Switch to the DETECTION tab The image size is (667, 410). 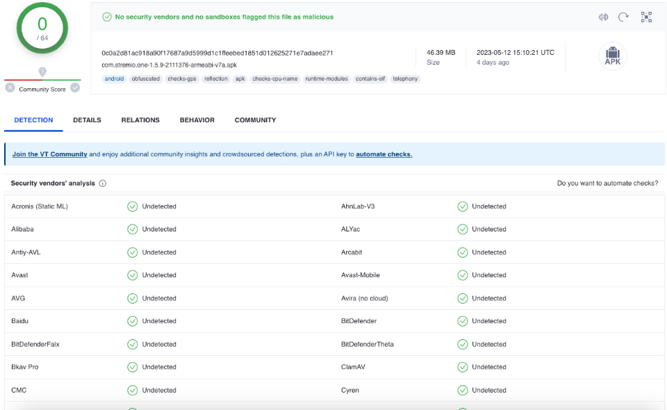pyautogui.click(x=33, y=120)
